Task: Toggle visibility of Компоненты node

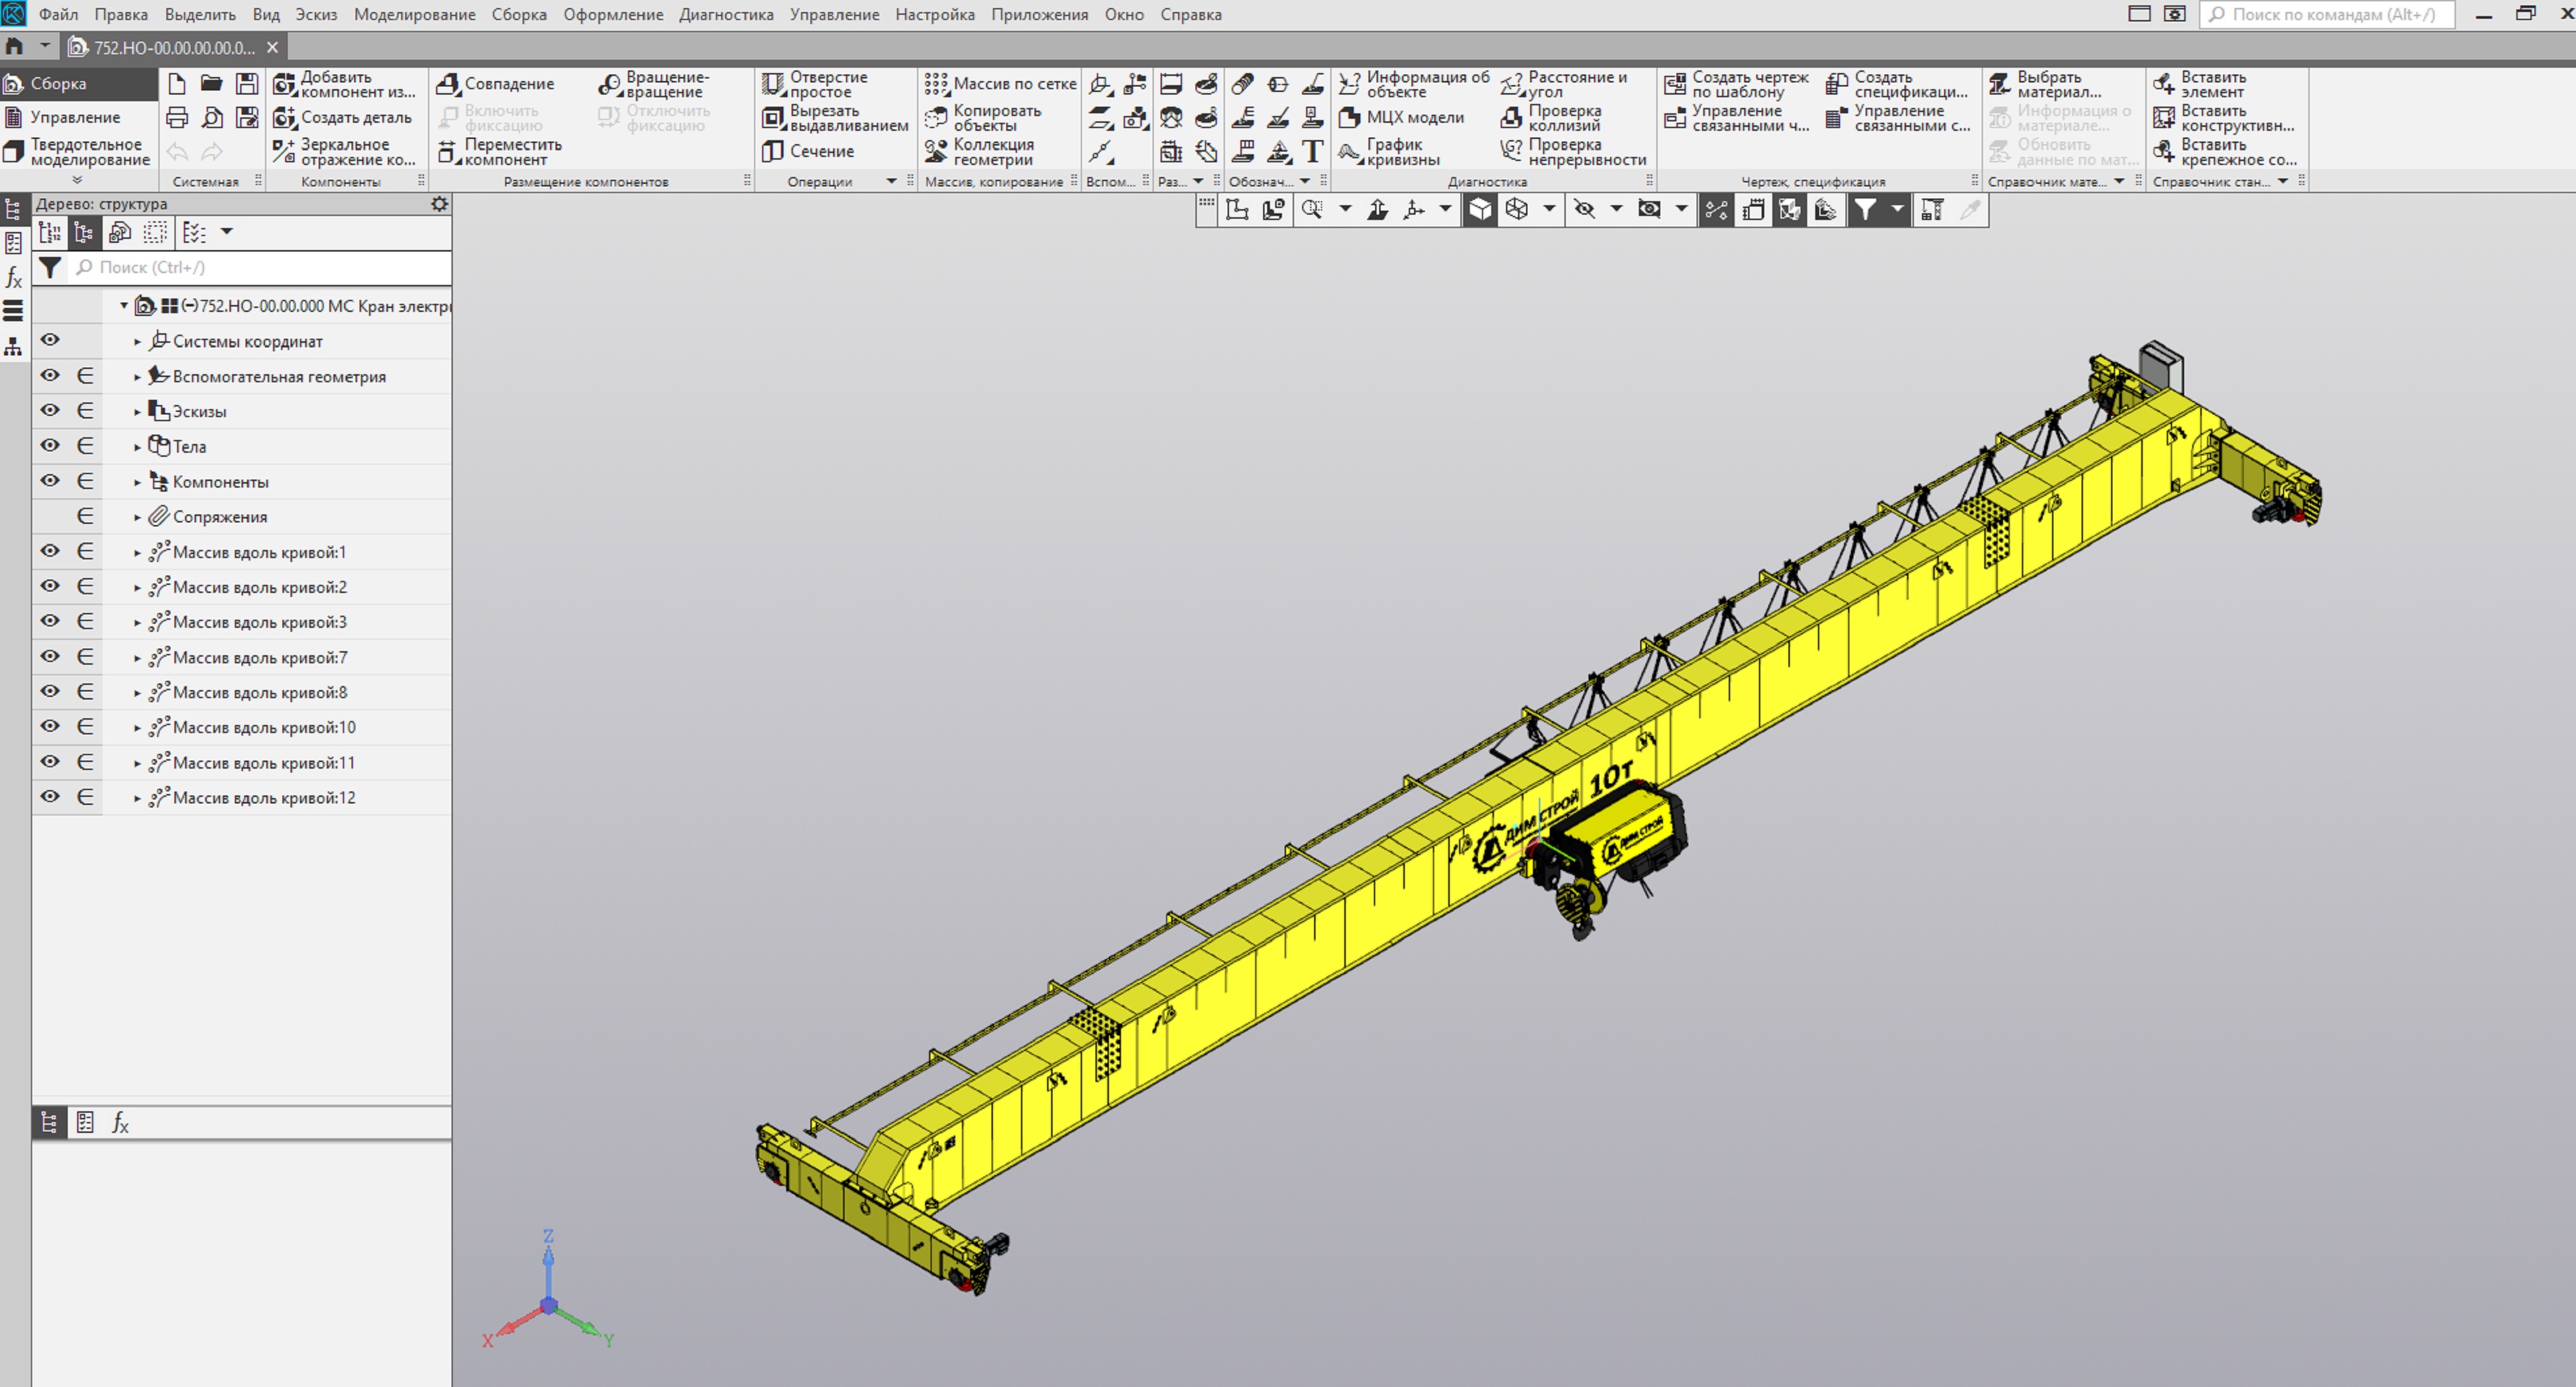Action: (x=50, y=481)
